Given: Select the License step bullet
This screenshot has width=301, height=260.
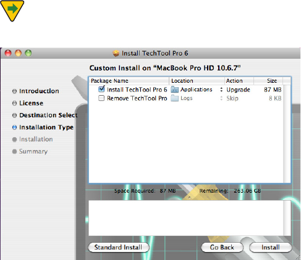Looking at the screenshot, I should click(x=14, y=103).
